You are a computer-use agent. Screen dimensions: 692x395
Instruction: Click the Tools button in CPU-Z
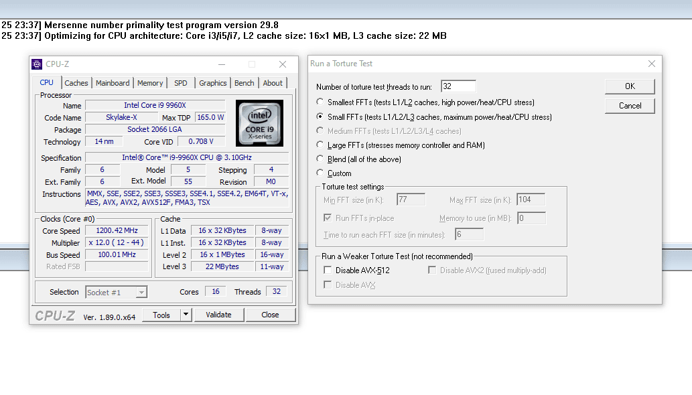(161, 315)
